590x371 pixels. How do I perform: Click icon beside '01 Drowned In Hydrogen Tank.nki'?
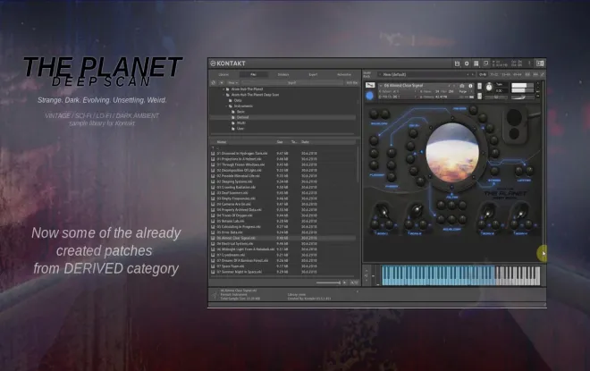pyautogui.click(x=213, y=154)
